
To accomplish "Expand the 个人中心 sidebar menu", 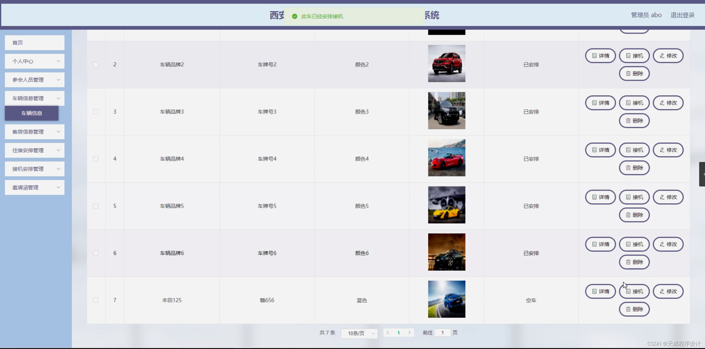I will point(35,61).
